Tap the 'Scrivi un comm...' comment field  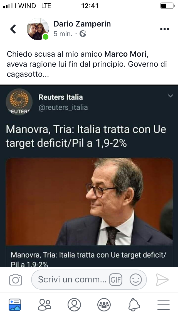(x=89, y=280)
